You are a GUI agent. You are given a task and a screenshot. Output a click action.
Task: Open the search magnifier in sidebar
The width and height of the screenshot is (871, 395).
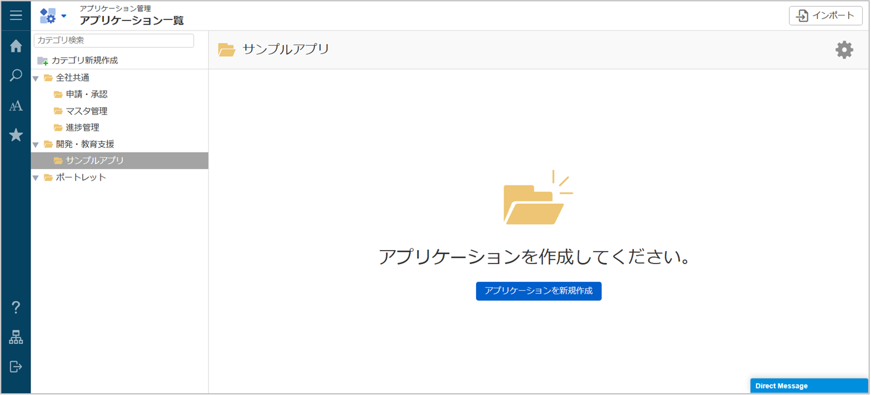pyautogui.click(x=16, y=76)
